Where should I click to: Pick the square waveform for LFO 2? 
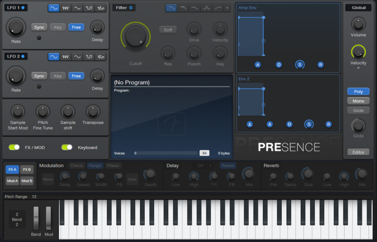[x=89, y=56]
